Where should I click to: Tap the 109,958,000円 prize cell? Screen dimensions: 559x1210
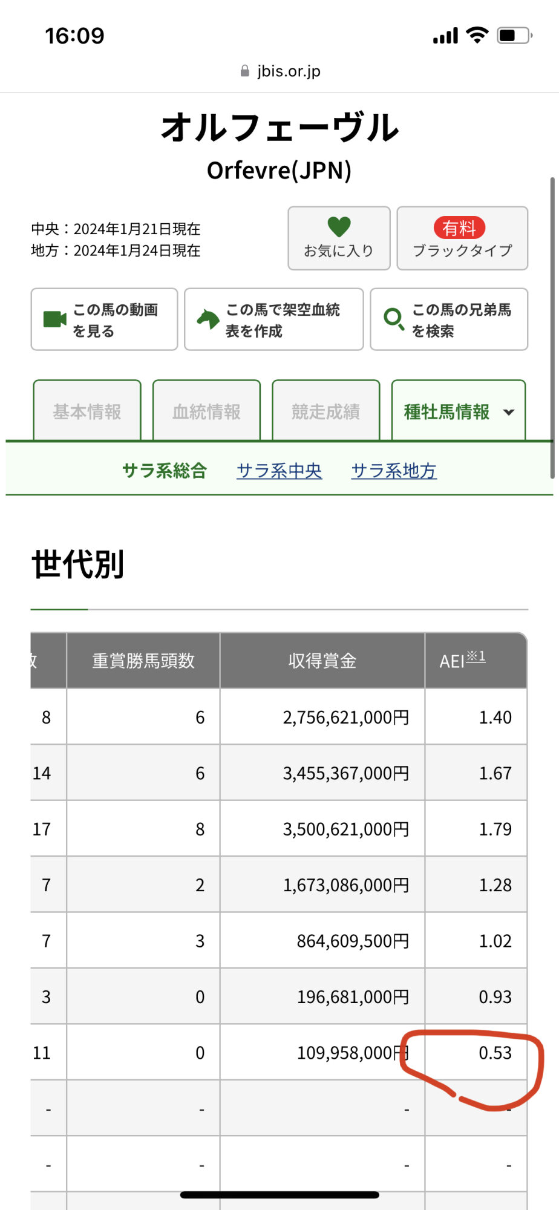[322, 1053]
